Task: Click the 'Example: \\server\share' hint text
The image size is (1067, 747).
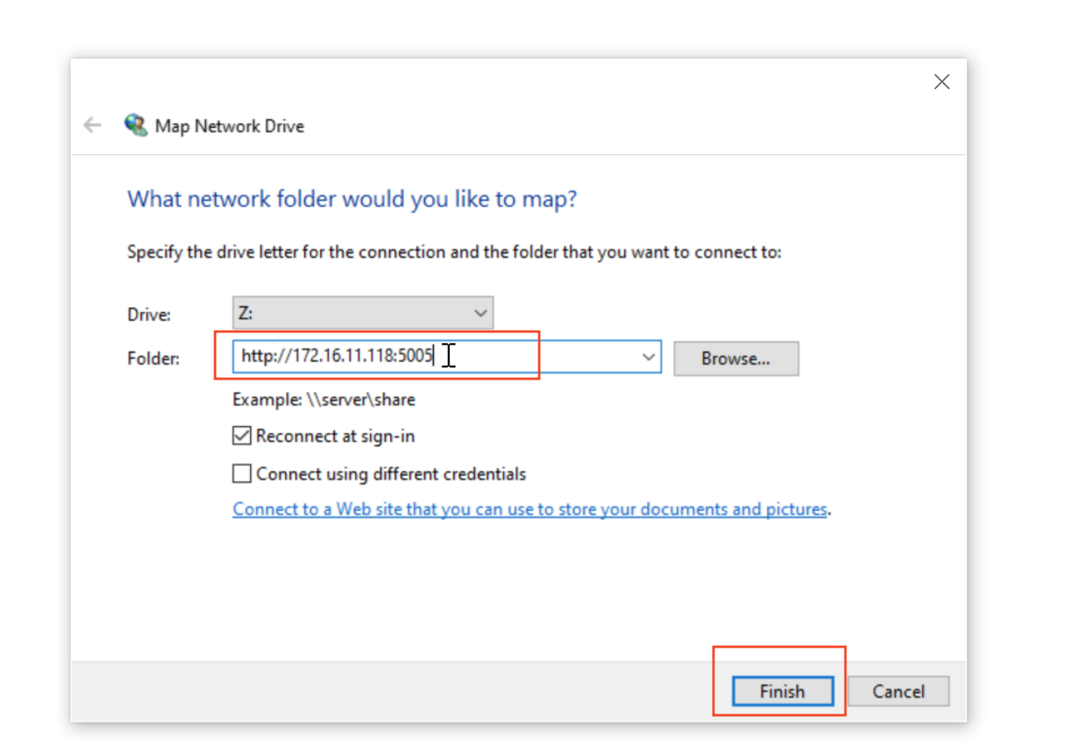Action: 323,400
